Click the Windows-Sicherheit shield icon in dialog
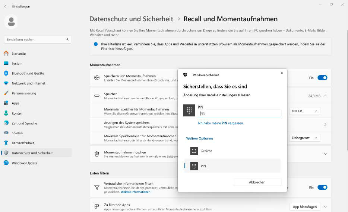Image resolution: width=348 pixels, height=212 pixels. click(x=185, y=75)
